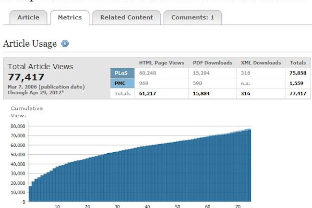
Task: Click the 50,000 y-axis label
Action: 18,155
